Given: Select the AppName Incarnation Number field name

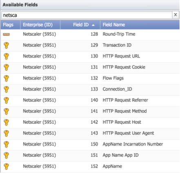Looking at the screenshot, I should point(133,144).
